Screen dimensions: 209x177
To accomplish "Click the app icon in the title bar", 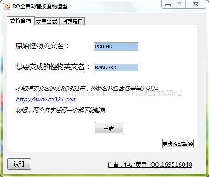I will coord(7,6).
